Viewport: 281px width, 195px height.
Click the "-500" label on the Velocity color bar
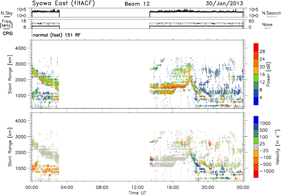[x=266, y=164]
